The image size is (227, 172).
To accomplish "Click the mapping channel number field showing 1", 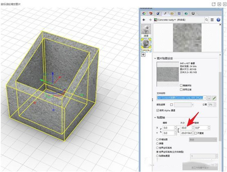I will tap(203, 156).
